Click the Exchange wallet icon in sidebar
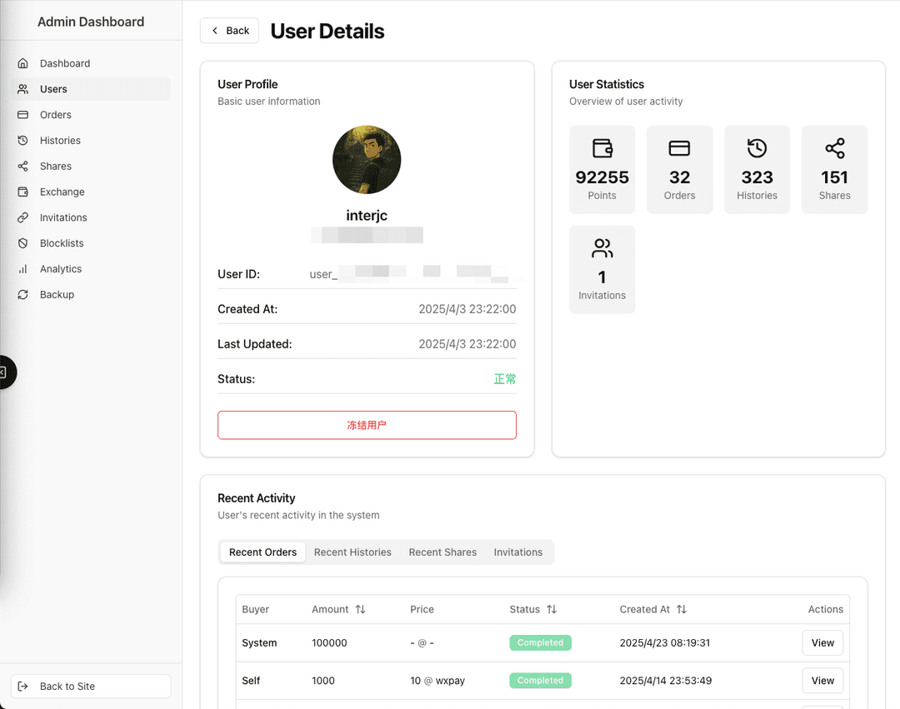 [23, 192]
